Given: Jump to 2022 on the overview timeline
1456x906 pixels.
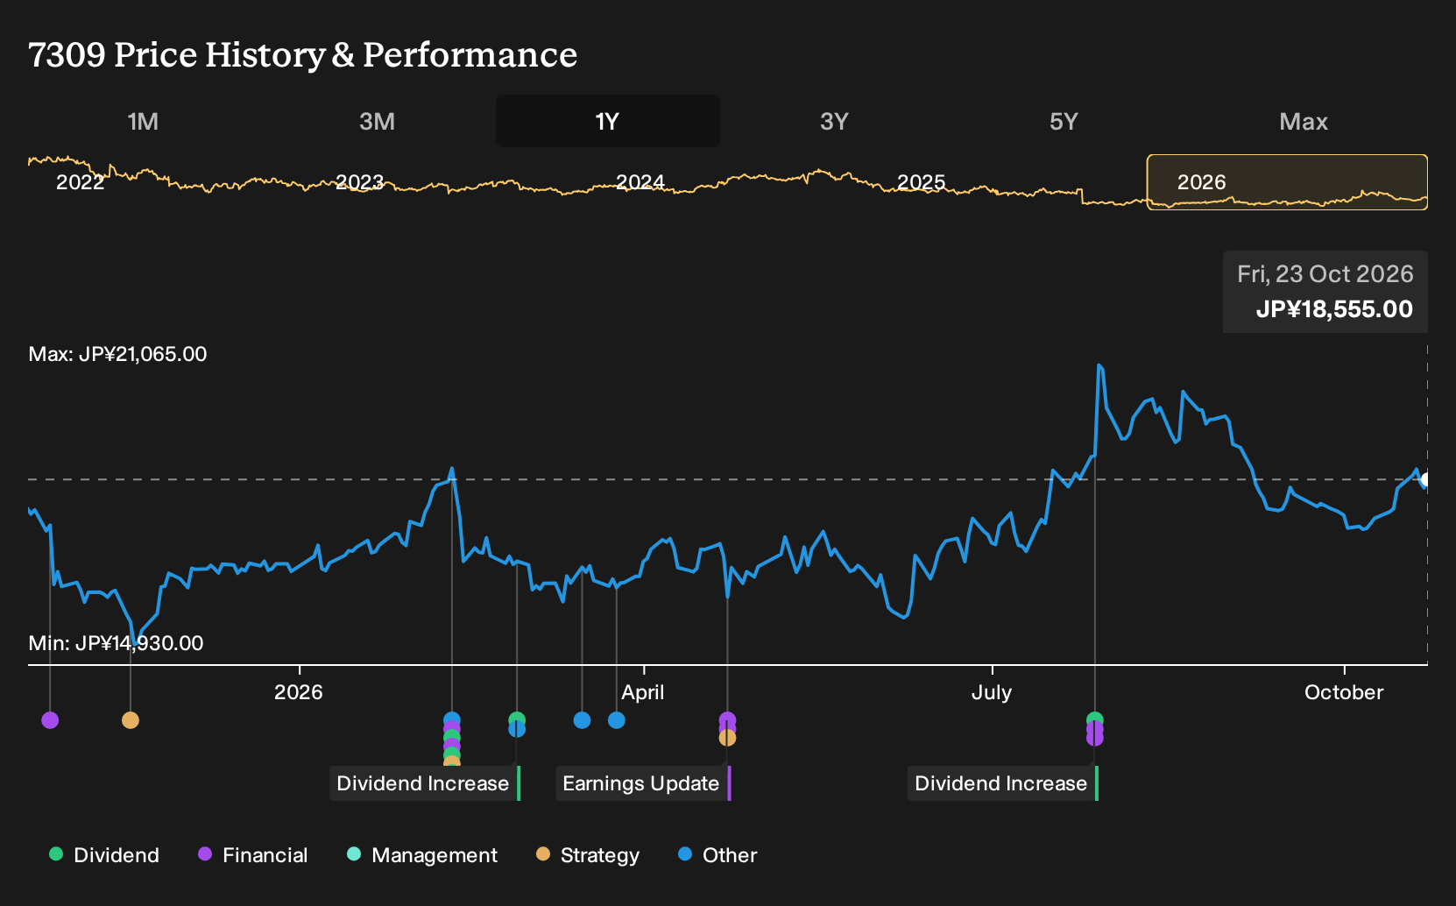Looking at the screenshot, I should 80,182.
